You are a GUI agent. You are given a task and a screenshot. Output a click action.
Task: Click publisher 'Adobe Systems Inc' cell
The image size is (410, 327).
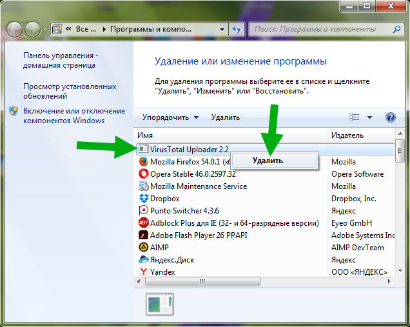[x=363, y=235]
